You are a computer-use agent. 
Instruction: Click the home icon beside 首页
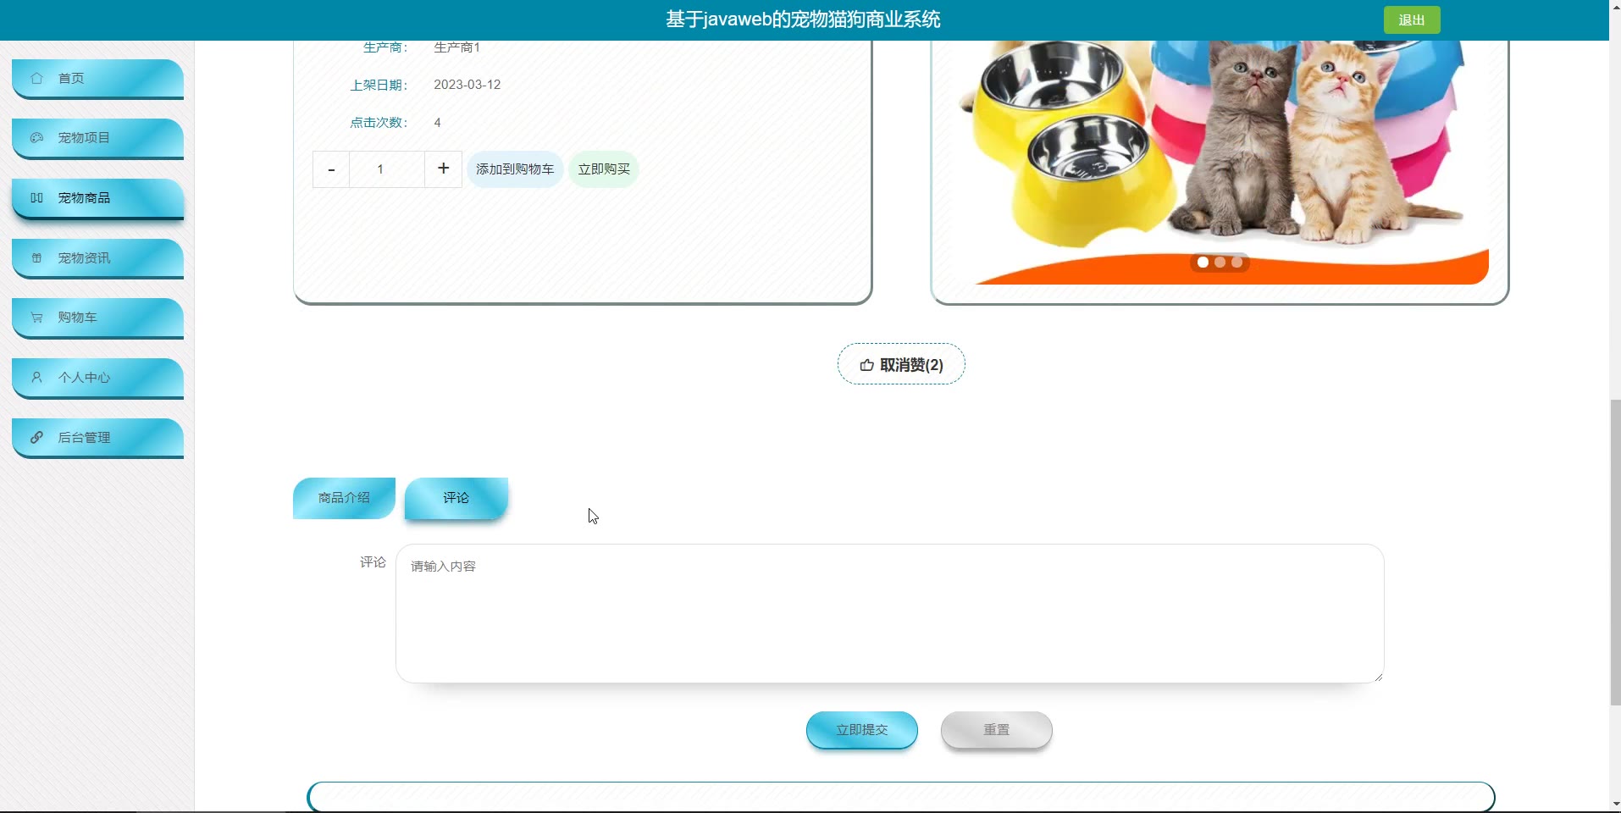(36, 78)
